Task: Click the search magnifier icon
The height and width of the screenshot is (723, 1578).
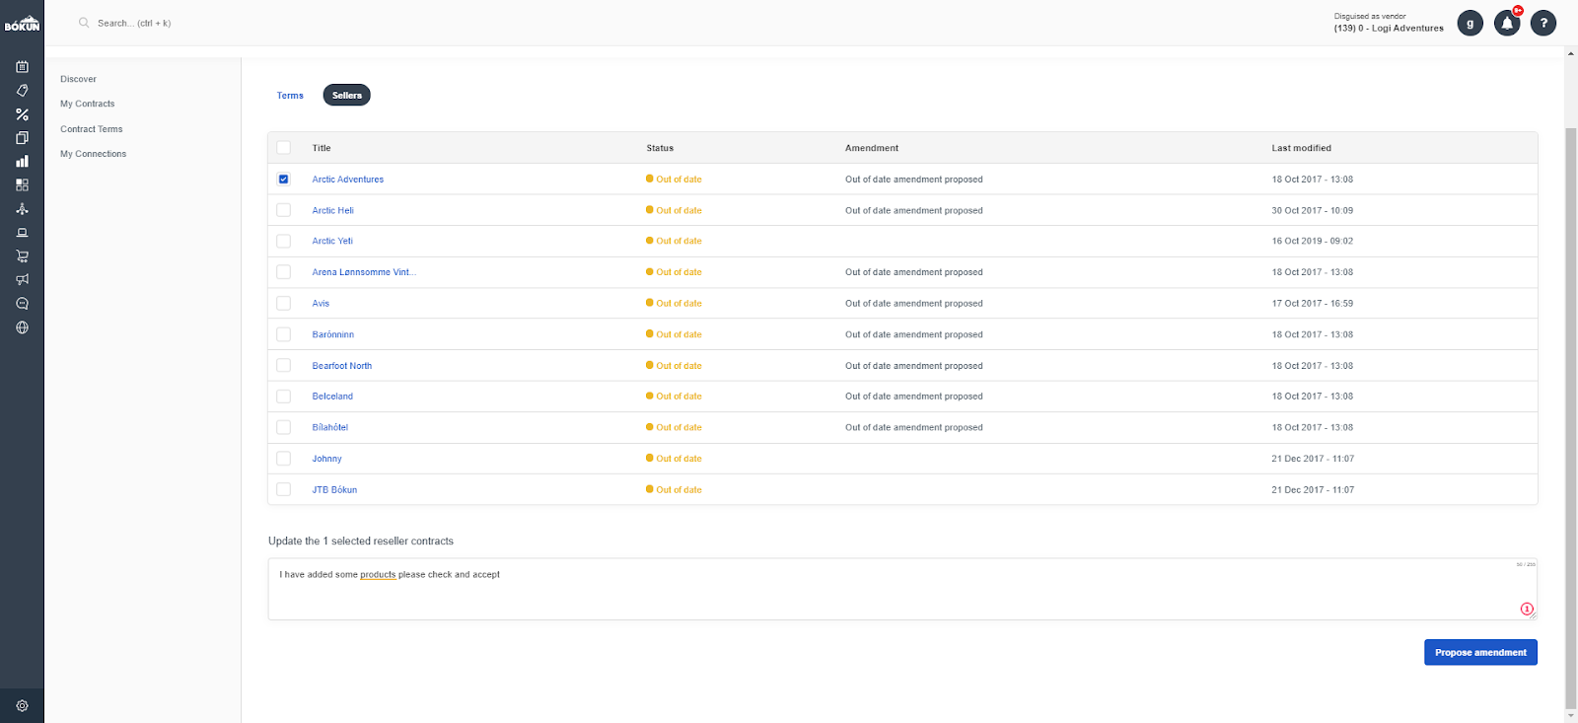Action: coord(84,23)
